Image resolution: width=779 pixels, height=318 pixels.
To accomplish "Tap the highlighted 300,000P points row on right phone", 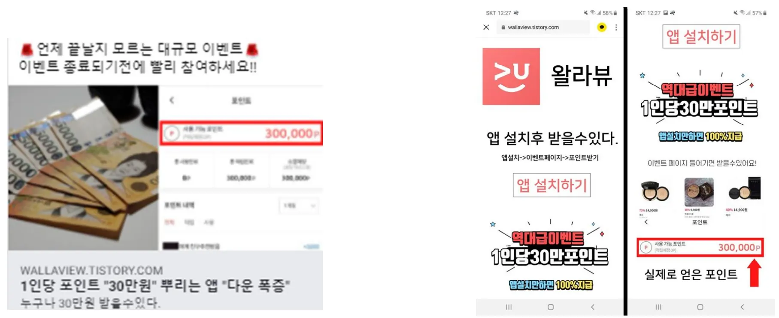I will click(700, 247).
